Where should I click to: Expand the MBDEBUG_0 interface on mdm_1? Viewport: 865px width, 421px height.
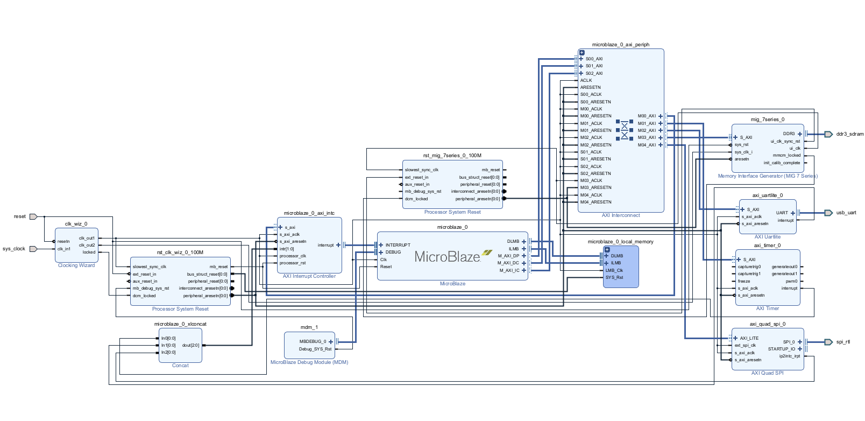click(x=331, y=341)
